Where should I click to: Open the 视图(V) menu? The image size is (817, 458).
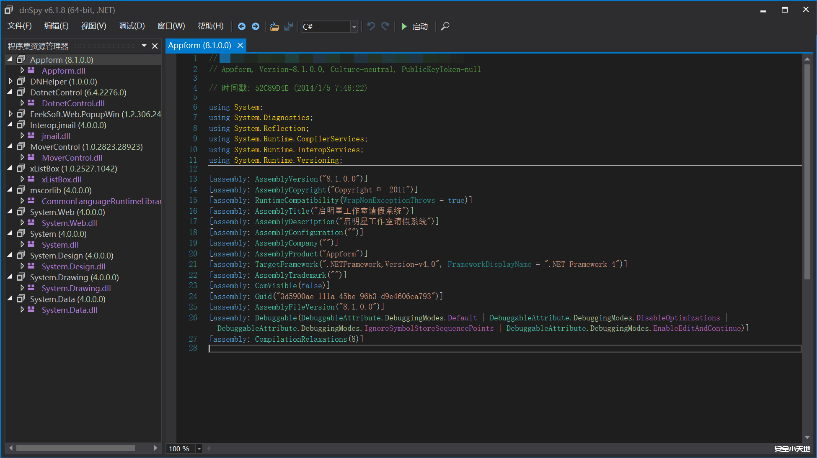click(x=93, y=26)
